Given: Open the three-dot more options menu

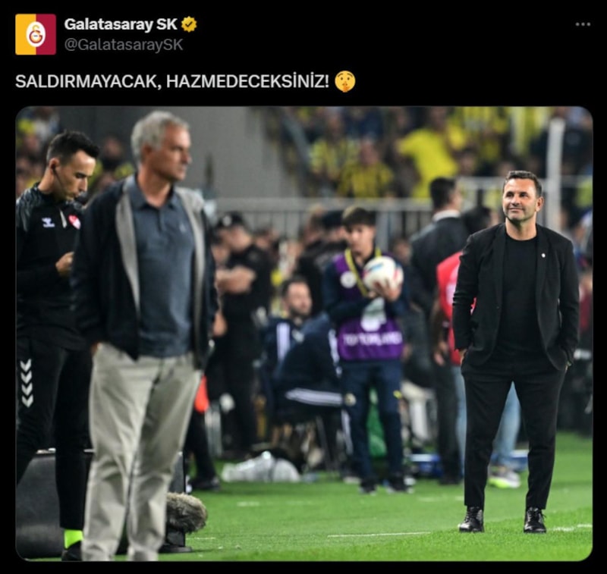Looking at the screenshot, I should pyautogui.click(x=583, y=24).
